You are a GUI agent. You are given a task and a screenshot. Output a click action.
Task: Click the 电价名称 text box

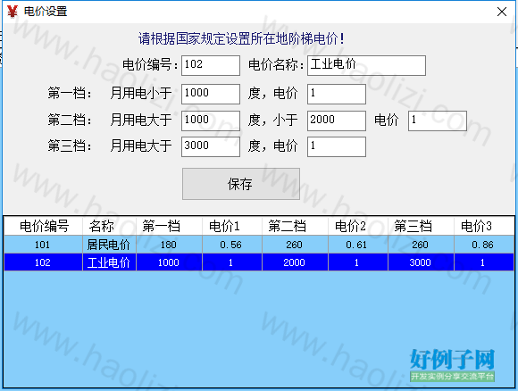coord(366,65)
